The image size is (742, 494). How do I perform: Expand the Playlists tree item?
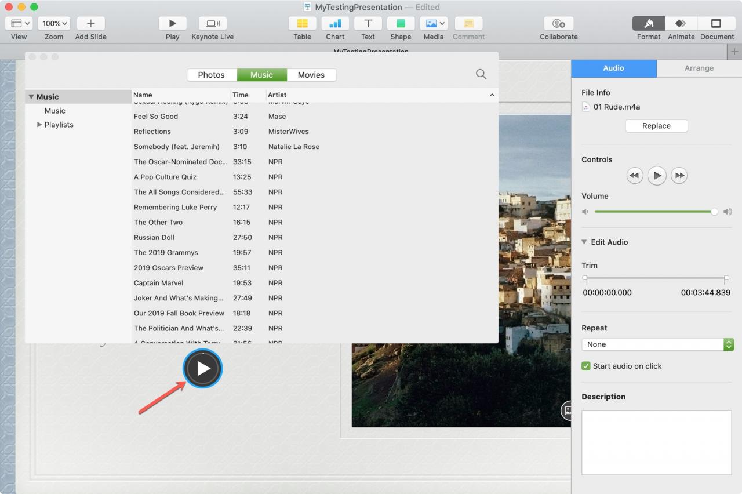(x=39, y=125)
